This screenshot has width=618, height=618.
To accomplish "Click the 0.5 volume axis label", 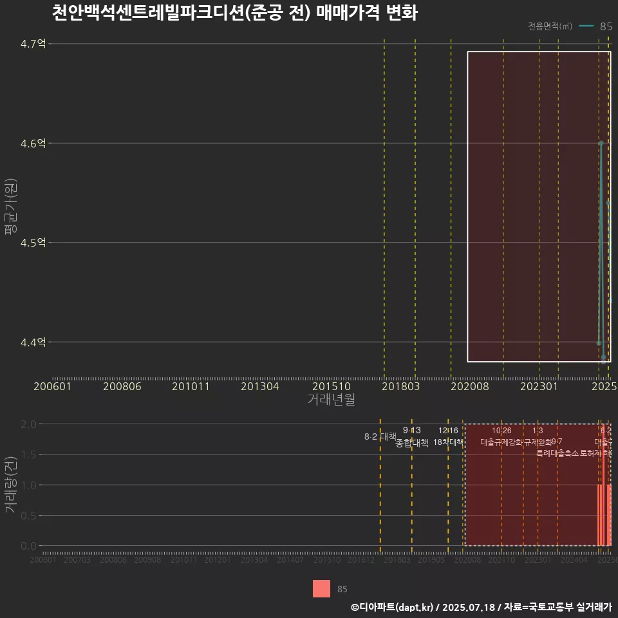I will [x=28, y=516].
